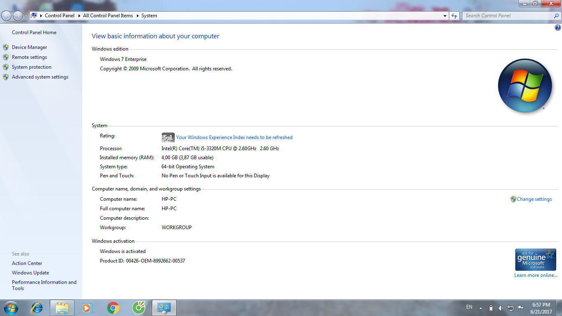Open Device Manager from the sidebar

pos(29,47)
